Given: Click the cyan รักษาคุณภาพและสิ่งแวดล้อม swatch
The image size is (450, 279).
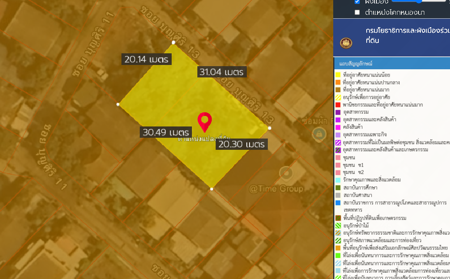Looking at the screenshot, I should pos(338,180).
